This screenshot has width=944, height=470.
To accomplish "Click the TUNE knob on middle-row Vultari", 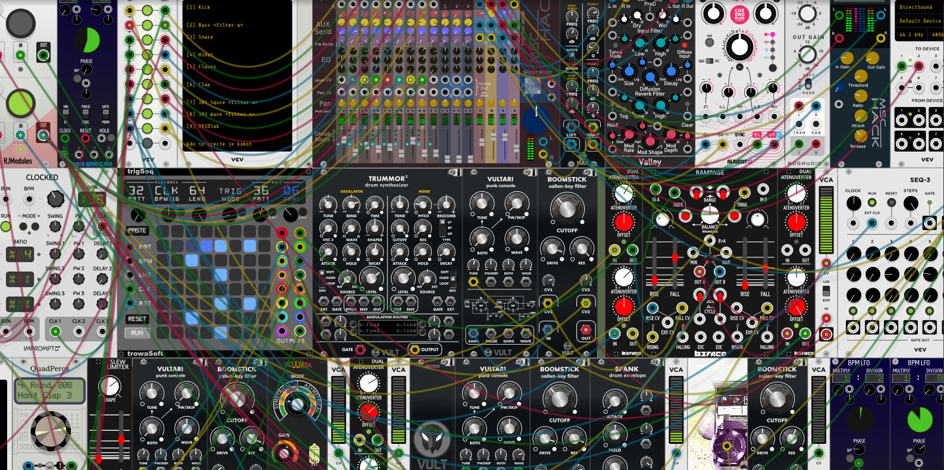I will 482,204.
